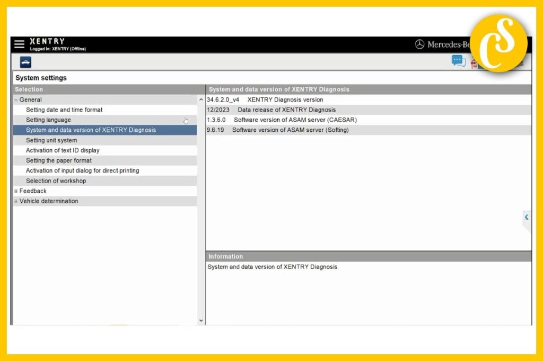
Task: Select the Setting language entry
Action: [105, 120]
